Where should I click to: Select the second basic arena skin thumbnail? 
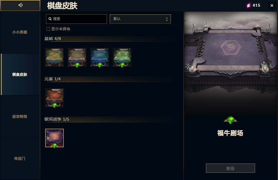(x=77, y=57)
